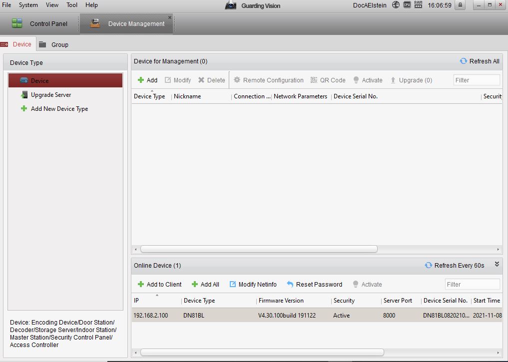Sort by Network Parameters column header

300,96
